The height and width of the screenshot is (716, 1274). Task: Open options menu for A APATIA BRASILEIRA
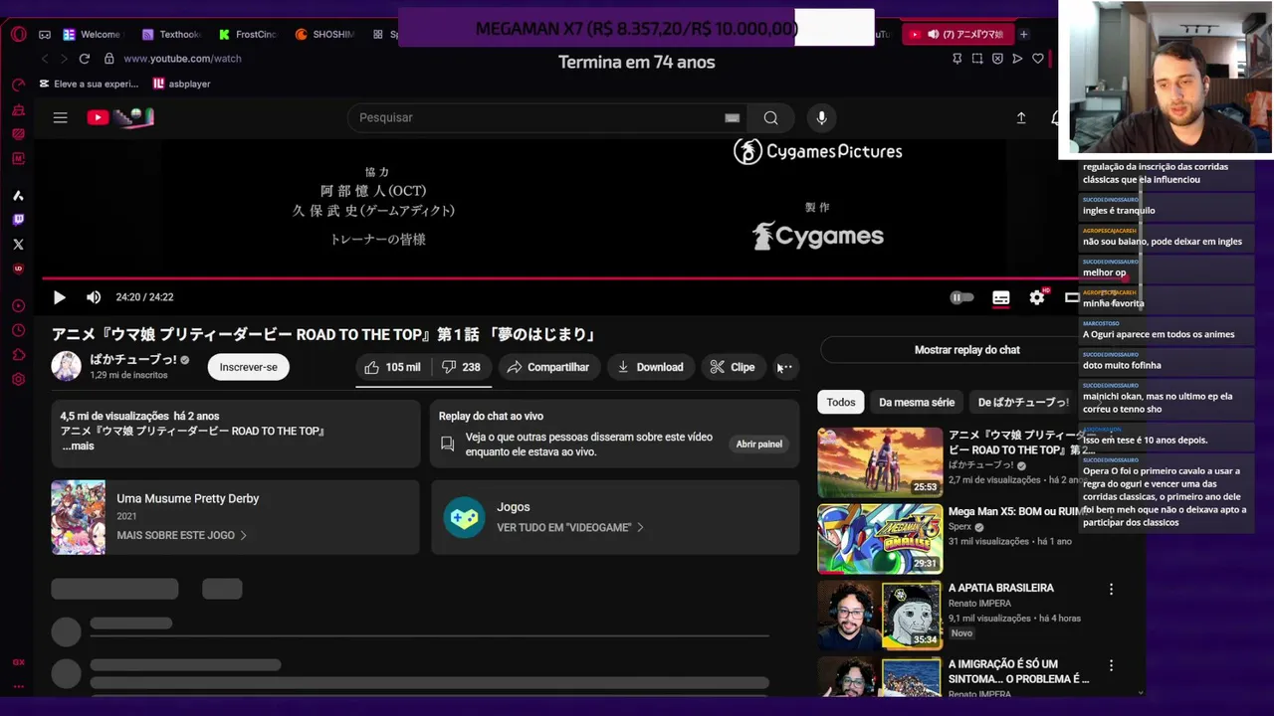pos(1111,589)
